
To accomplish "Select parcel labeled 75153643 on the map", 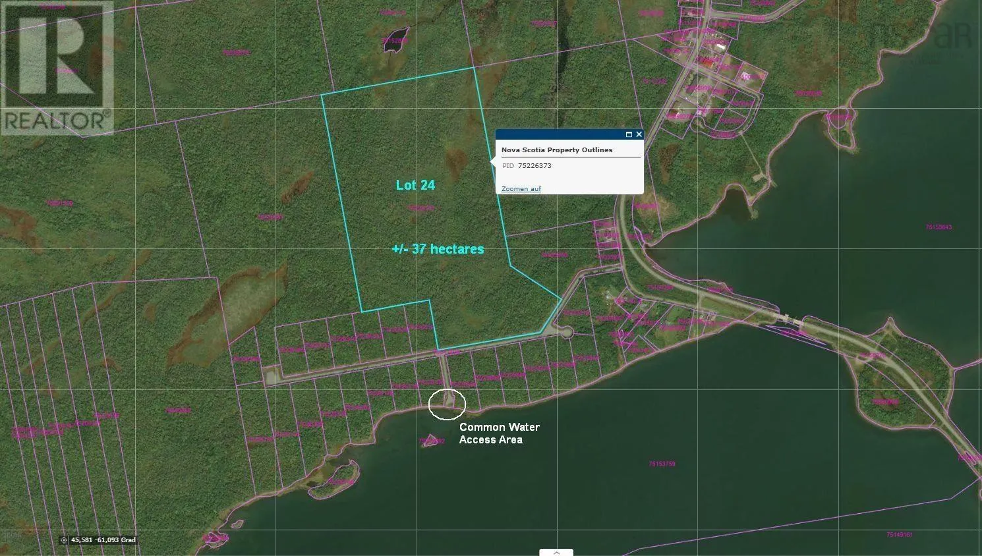I will [x=939, y=227].
